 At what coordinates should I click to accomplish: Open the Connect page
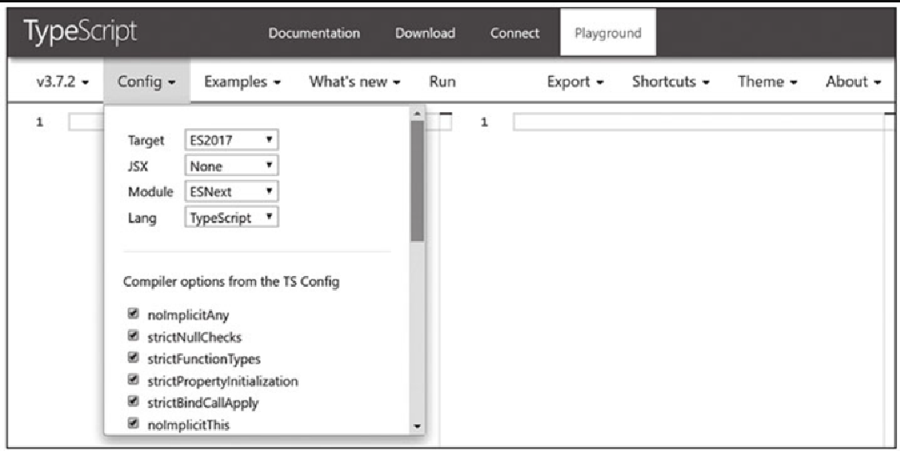pos(515,34)
